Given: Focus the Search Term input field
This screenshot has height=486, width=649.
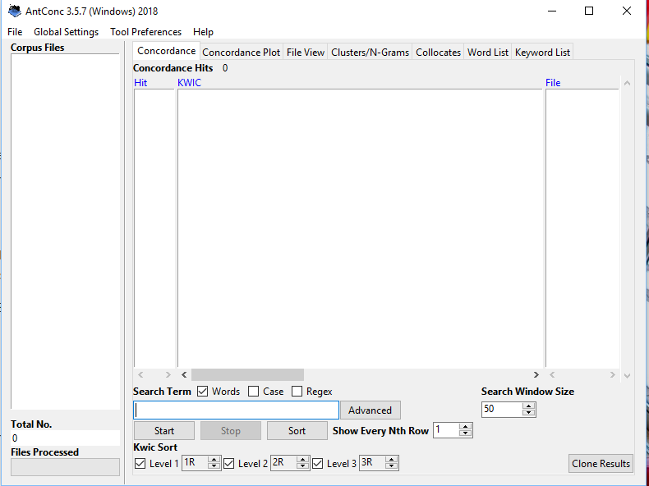Looking at the screenshot, I should point(236,410).
